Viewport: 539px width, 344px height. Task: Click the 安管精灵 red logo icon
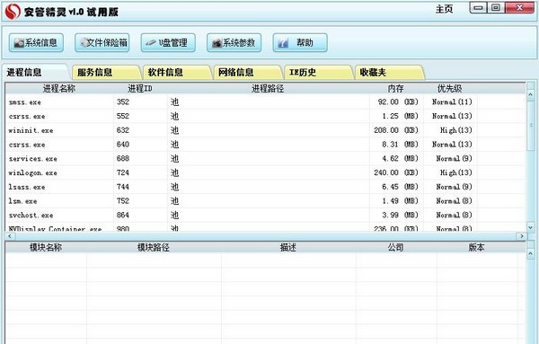13,12
